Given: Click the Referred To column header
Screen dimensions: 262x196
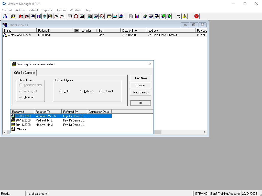Looking at the screenshot, I should point(48,112).
